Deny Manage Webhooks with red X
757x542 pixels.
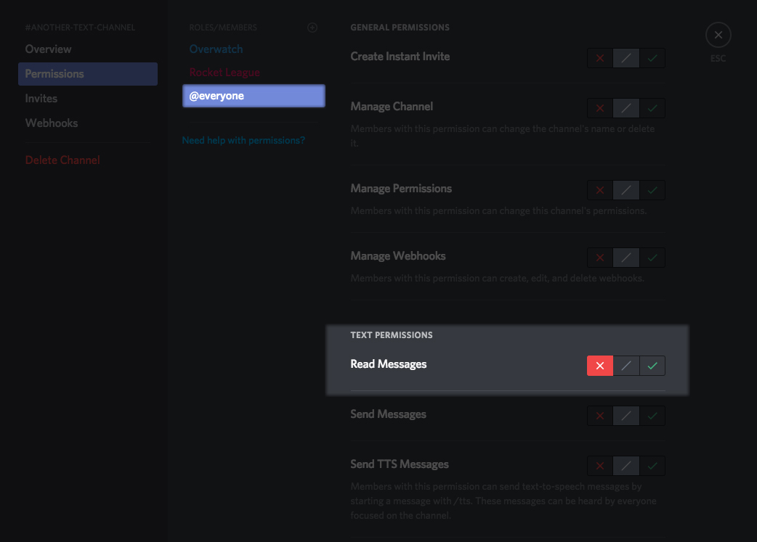click(x=600, y=258)
